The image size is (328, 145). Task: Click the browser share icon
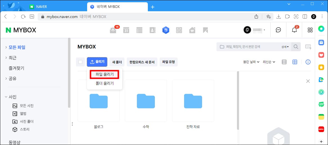[256, 17]
